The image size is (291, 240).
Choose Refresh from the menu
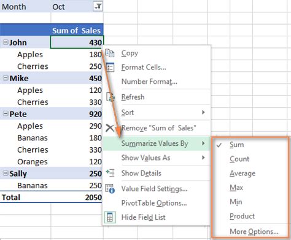point(157,97)
